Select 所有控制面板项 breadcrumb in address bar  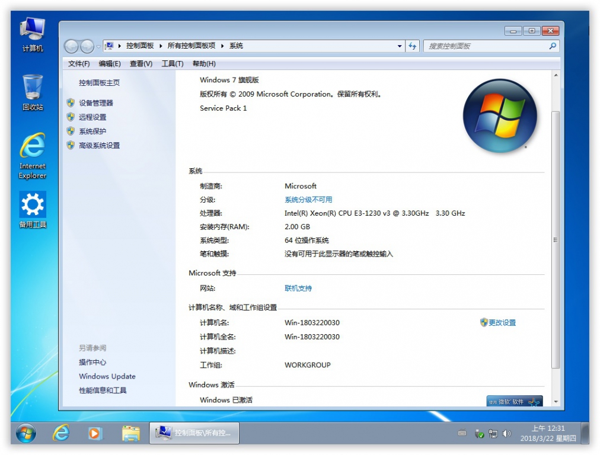coord(192,46)
